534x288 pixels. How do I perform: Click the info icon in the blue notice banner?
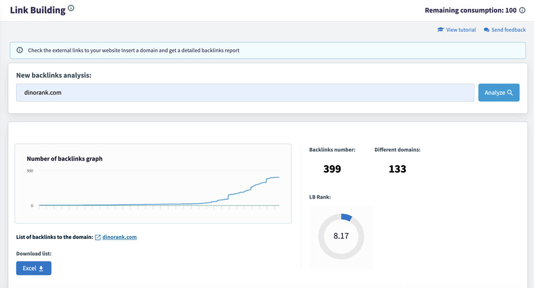20,50
